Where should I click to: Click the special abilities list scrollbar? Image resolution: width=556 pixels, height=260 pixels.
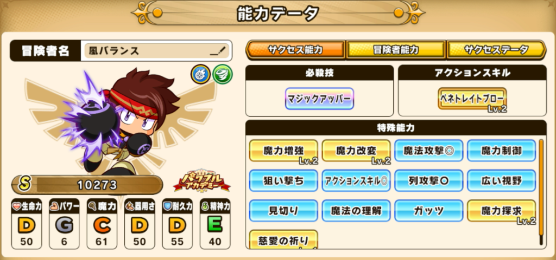click(x=541, y=192)
